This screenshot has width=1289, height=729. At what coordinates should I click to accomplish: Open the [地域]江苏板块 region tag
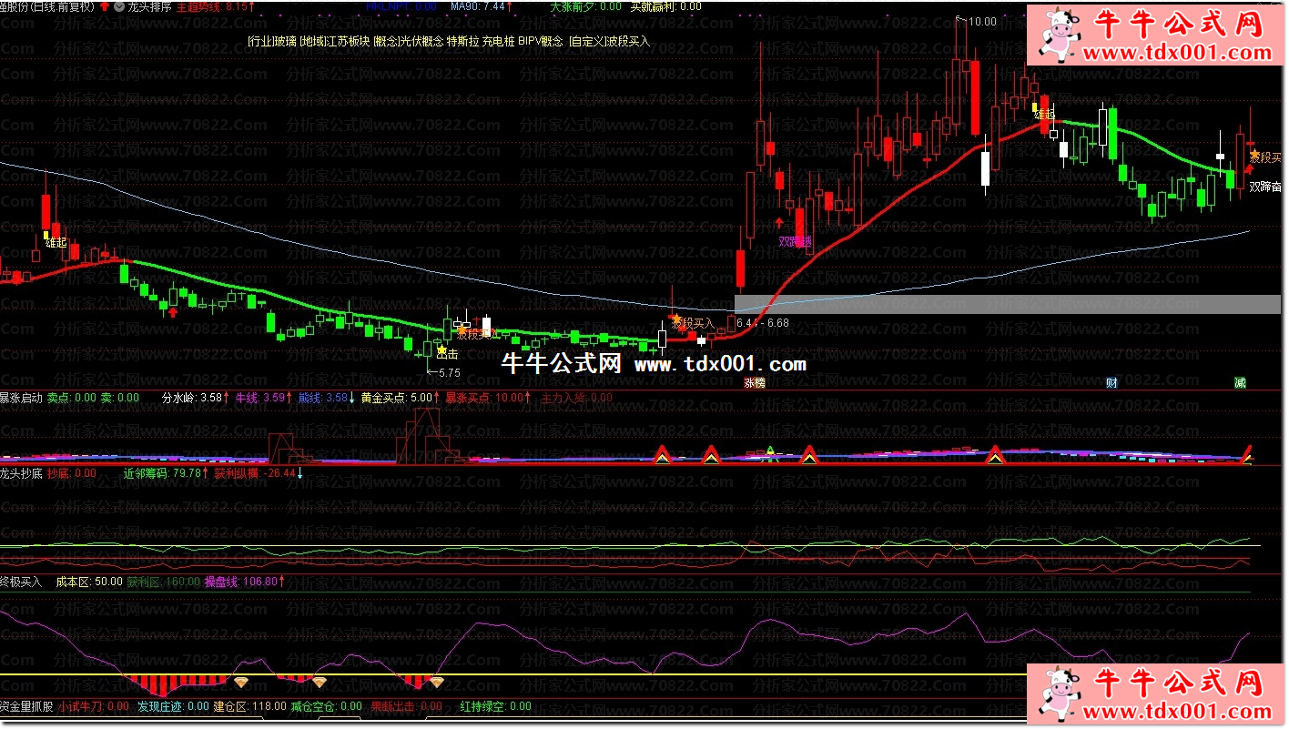pyautogui.click(x=333, y=41)
